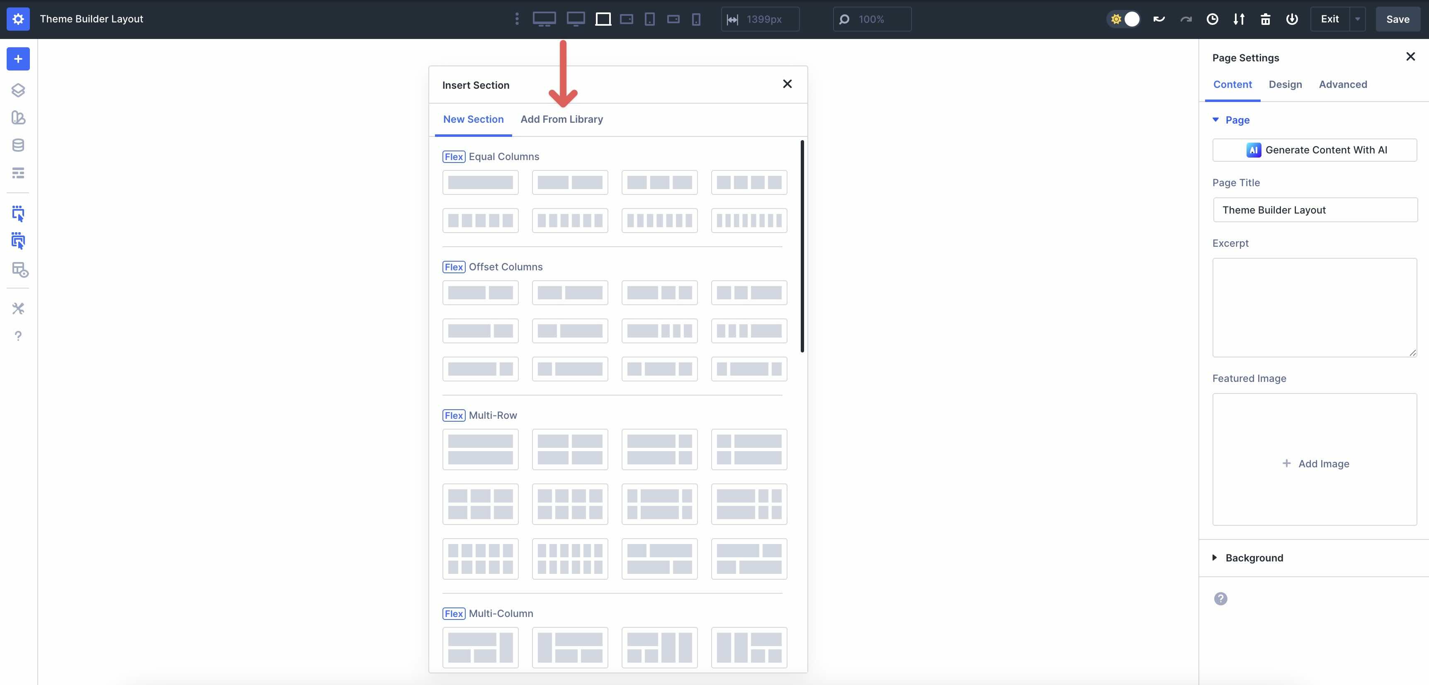
Task: Open the dropdown arrow next to Exit
Action: coord(1357,19)
